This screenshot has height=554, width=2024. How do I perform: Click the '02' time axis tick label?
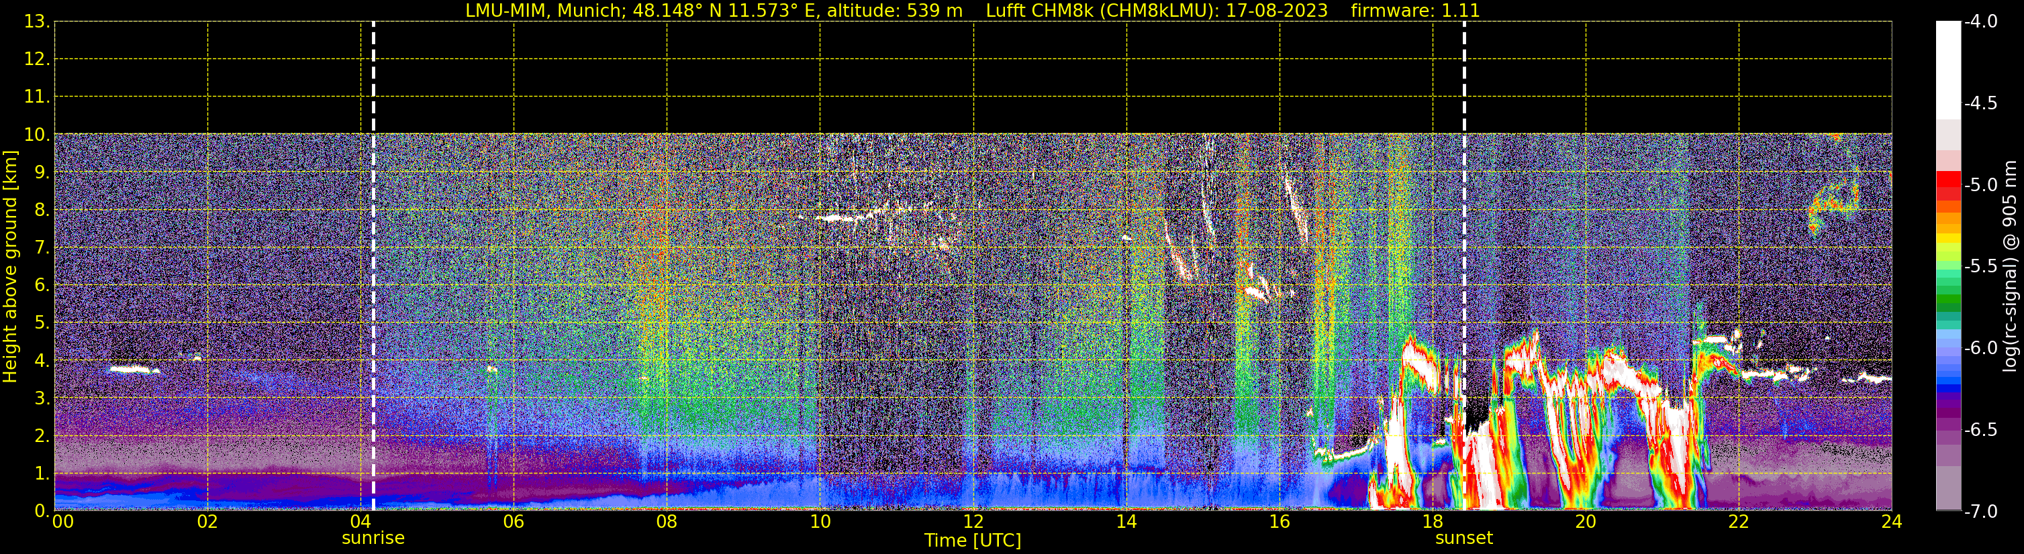coord(207,522)
